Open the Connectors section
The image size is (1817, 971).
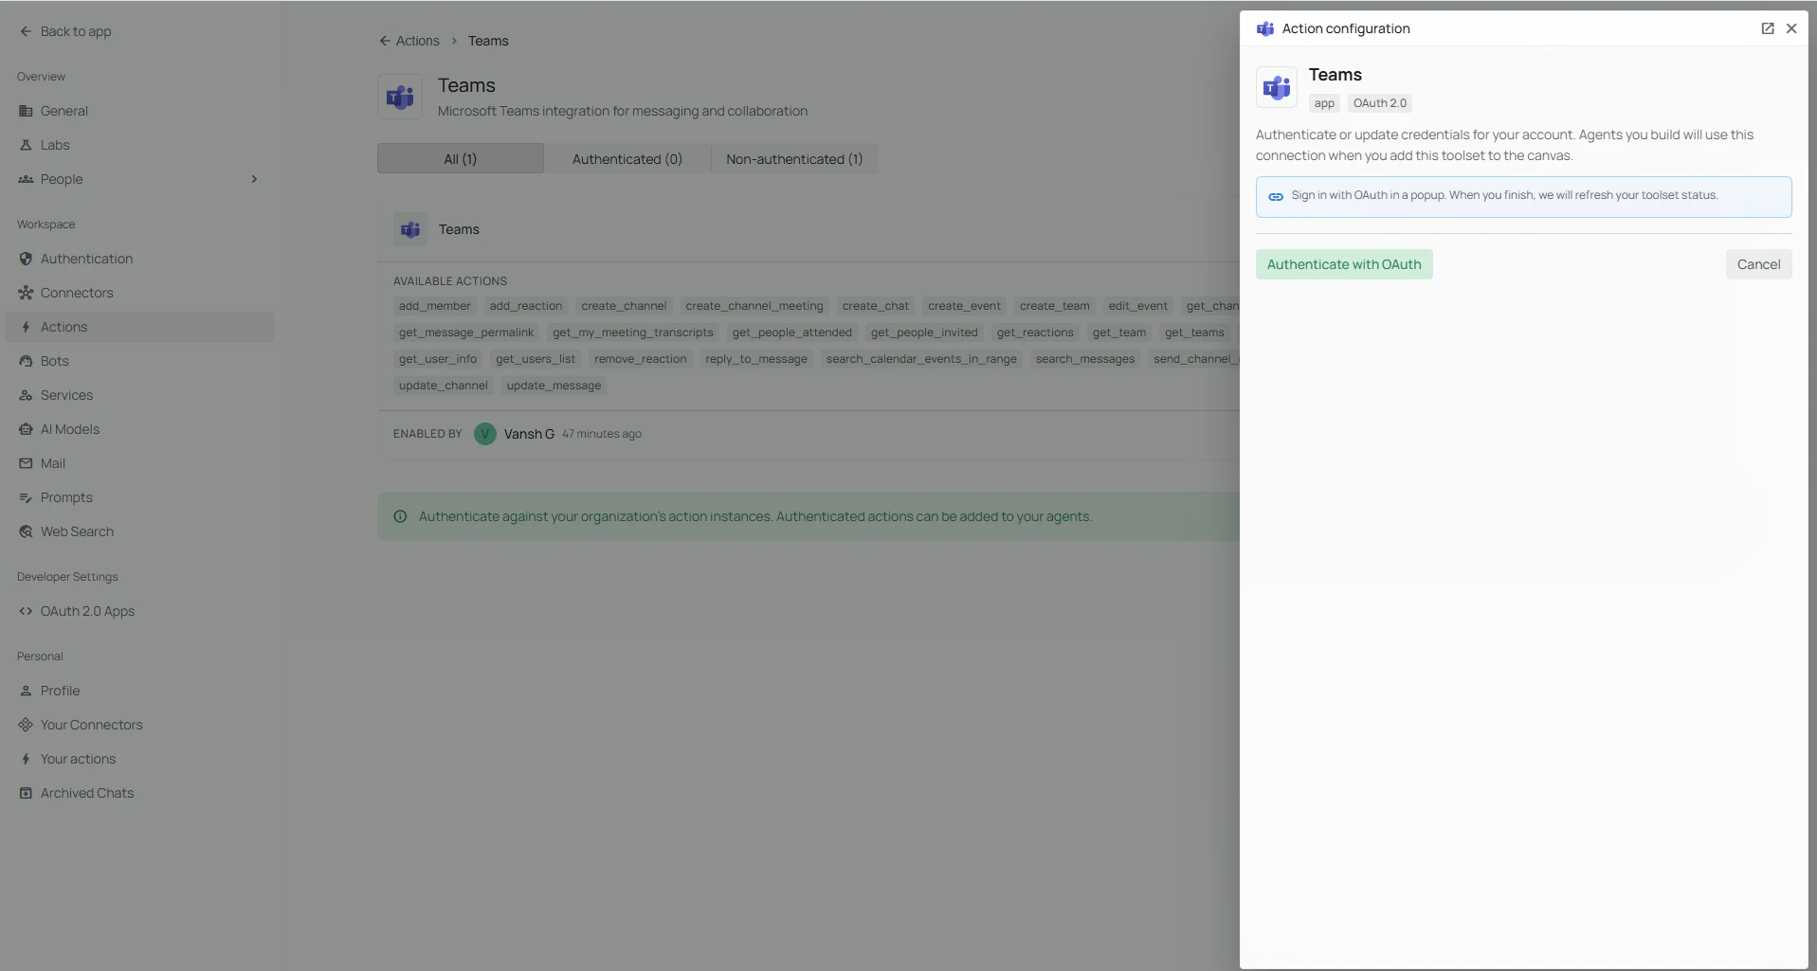[76, 293]
